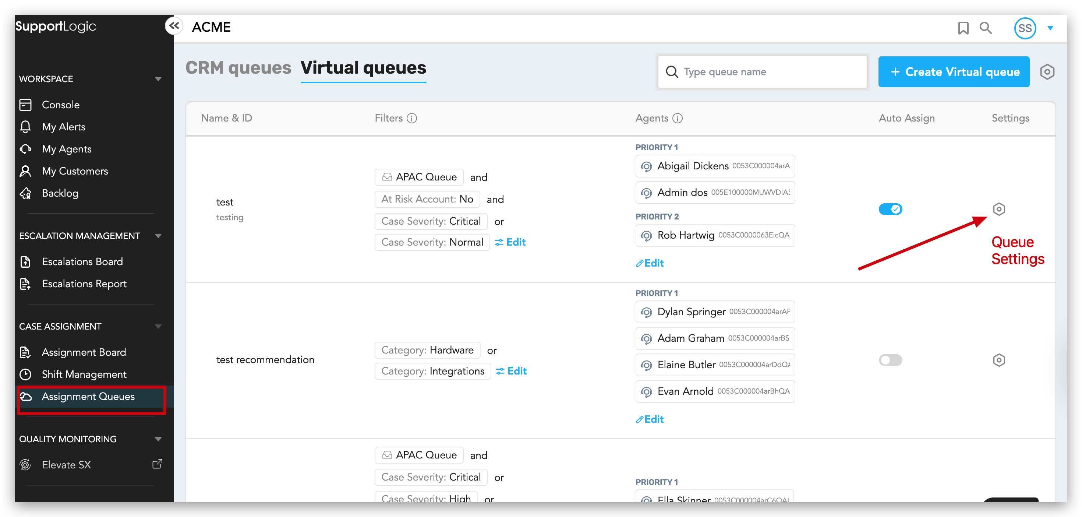Open settings gear next to Create Virtual queue
The width and height of the screenshot is (1082, 517).
click(1047, 72)
